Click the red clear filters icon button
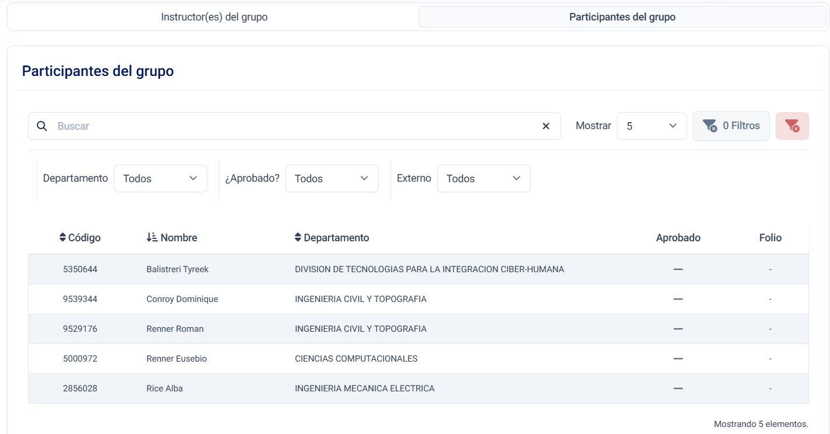Screen dimensions: 830x434 click(791, 126)
